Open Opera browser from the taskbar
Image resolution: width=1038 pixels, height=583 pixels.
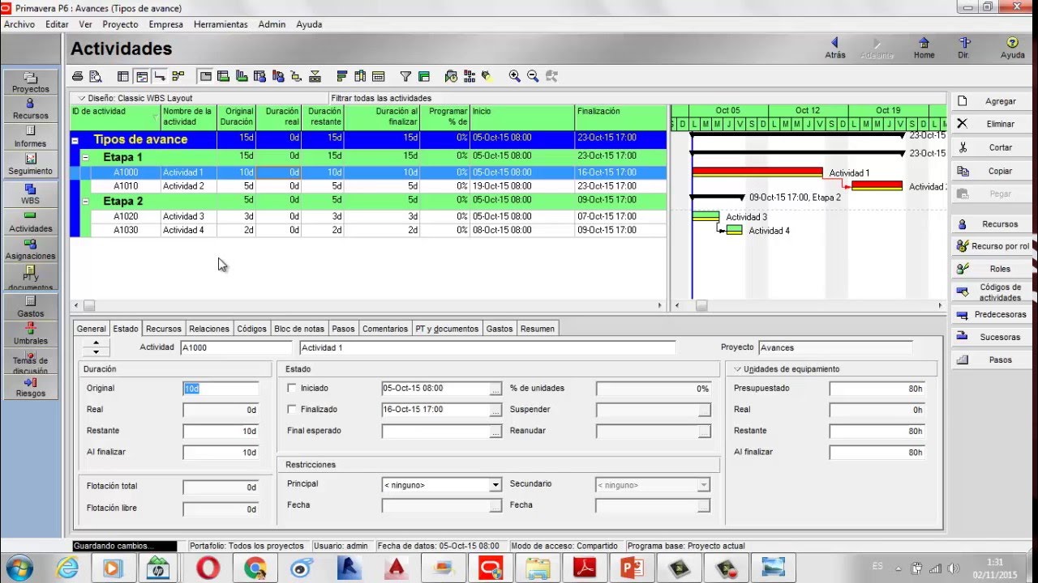pyautogui.click(x=208, y=568)
